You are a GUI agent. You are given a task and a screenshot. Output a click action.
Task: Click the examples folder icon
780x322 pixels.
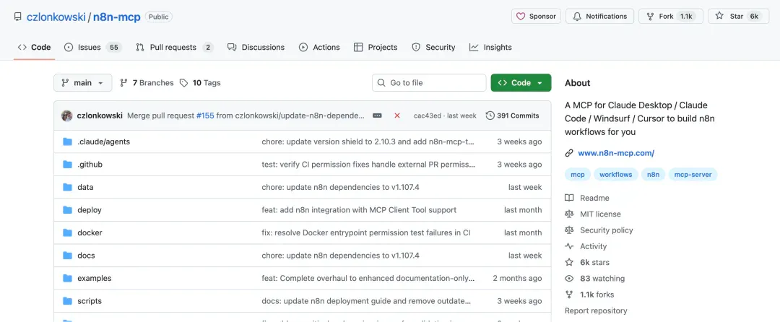68,278
